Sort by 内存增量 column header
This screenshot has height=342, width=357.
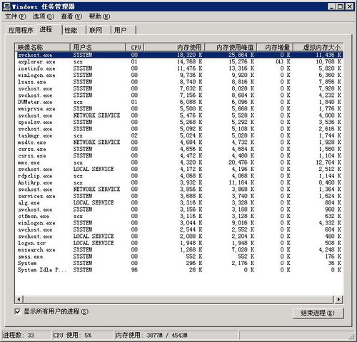click(275, 47)
